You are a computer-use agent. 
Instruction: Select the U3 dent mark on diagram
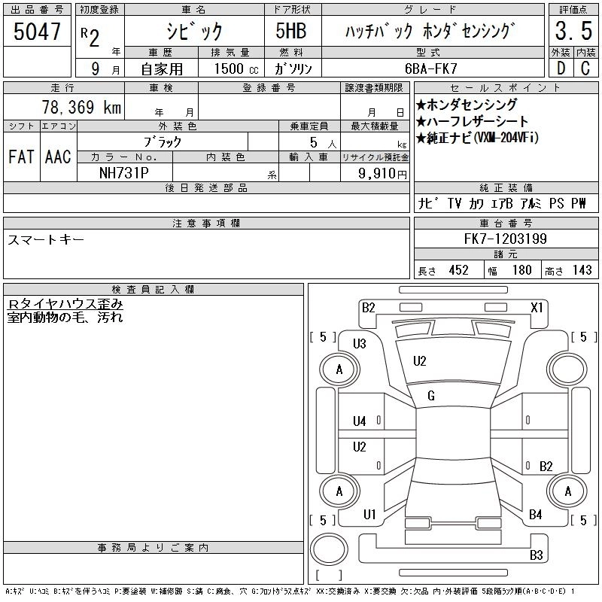pyautogui.click(x=359, y=344)
